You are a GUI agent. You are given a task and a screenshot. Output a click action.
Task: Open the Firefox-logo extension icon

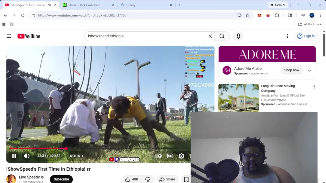268,15
